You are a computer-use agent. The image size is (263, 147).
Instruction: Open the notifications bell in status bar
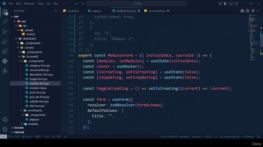[x=258, y=136]
